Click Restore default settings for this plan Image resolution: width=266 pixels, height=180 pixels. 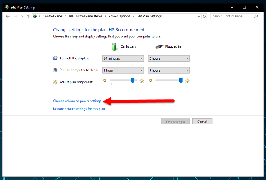coord(79,109)
